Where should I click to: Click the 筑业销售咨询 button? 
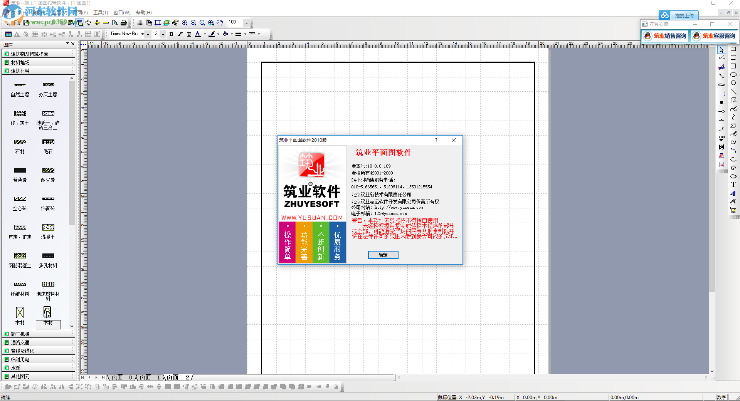[666, 36]
